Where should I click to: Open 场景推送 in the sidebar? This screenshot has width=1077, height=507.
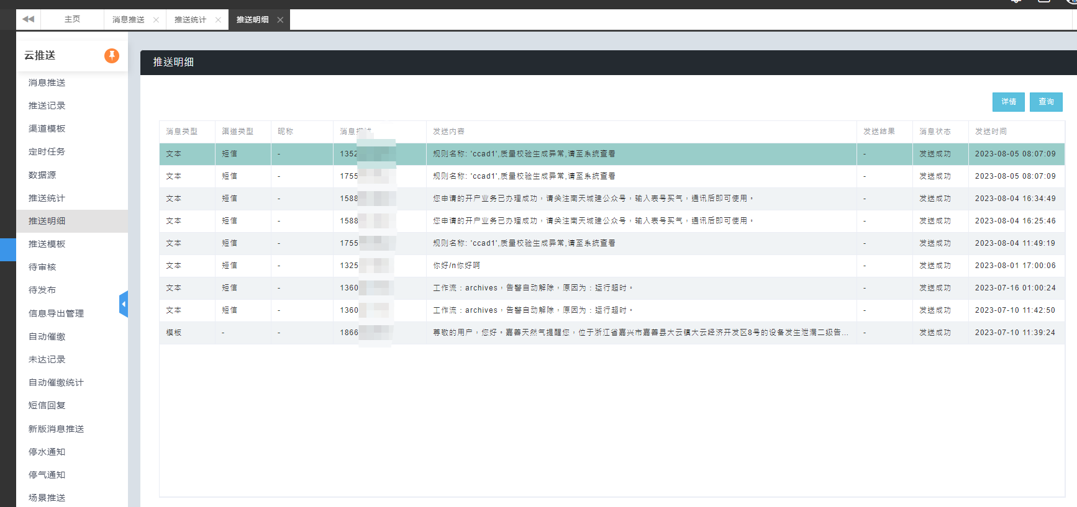tap(72, 498)
